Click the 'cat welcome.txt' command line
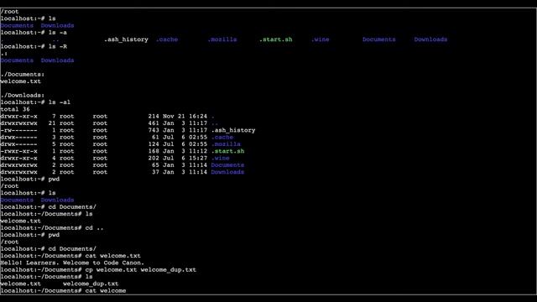 pyautogui.click(x=70, y=256)
